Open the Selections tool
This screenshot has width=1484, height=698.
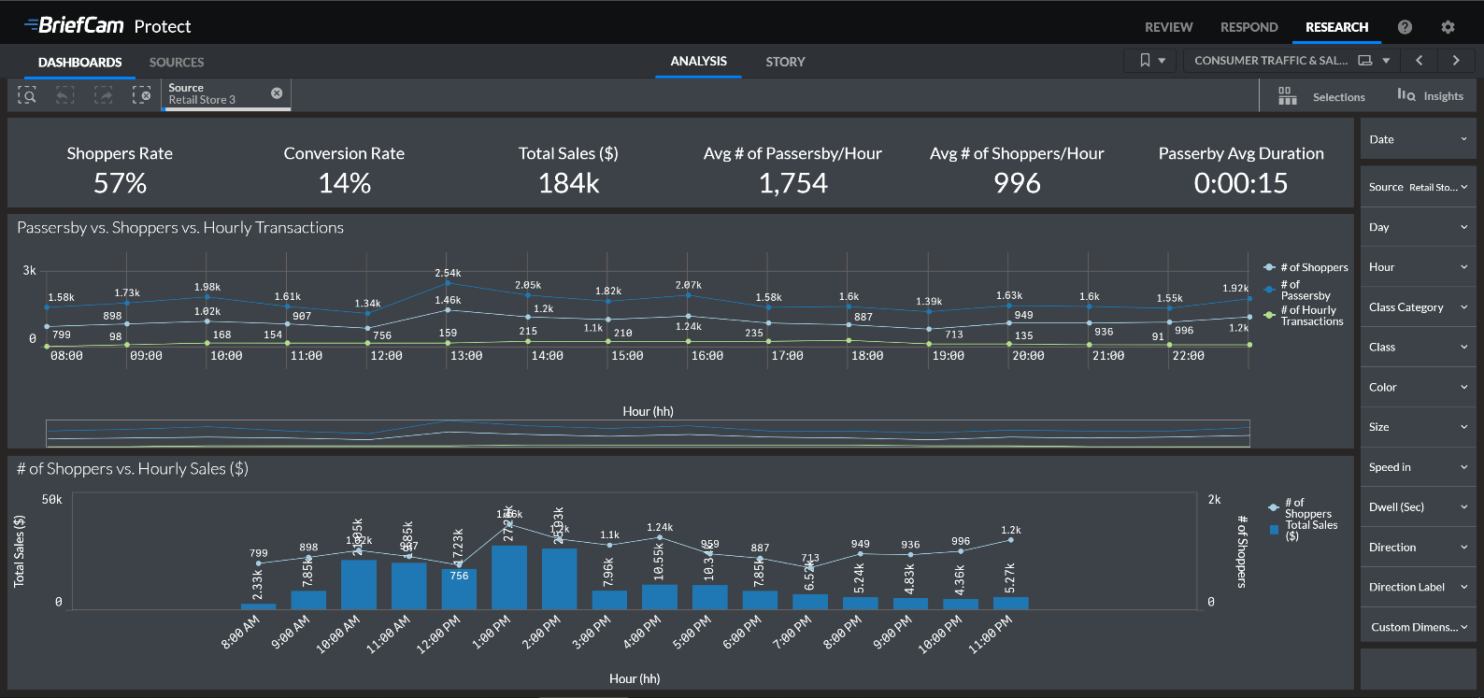[x=1321, y=96]
